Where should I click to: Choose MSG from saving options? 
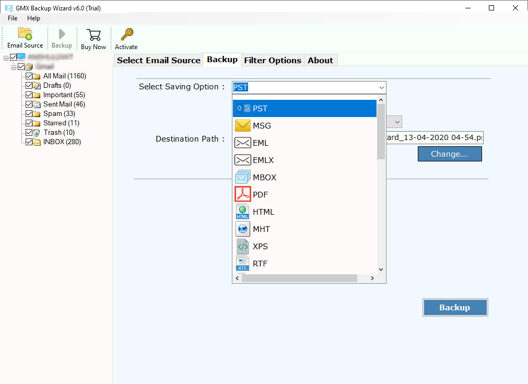[x=304, y=125]
